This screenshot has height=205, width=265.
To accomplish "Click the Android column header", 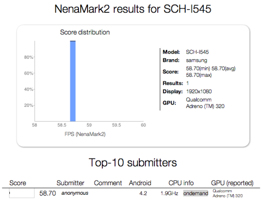I will [140, 183].
